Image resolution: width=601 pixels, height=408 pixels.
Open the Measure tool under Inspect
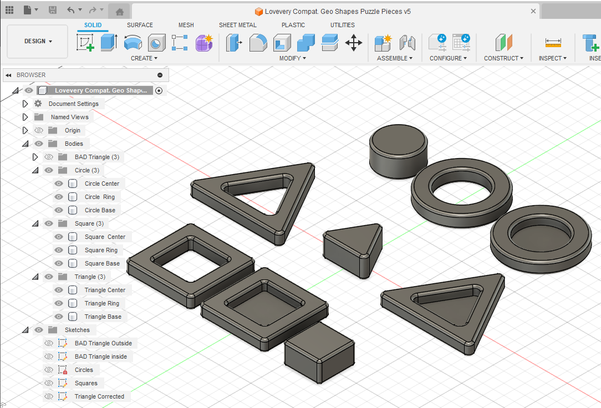[552, 42]
